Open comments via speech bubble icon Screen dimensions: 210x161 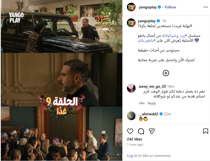141,131
